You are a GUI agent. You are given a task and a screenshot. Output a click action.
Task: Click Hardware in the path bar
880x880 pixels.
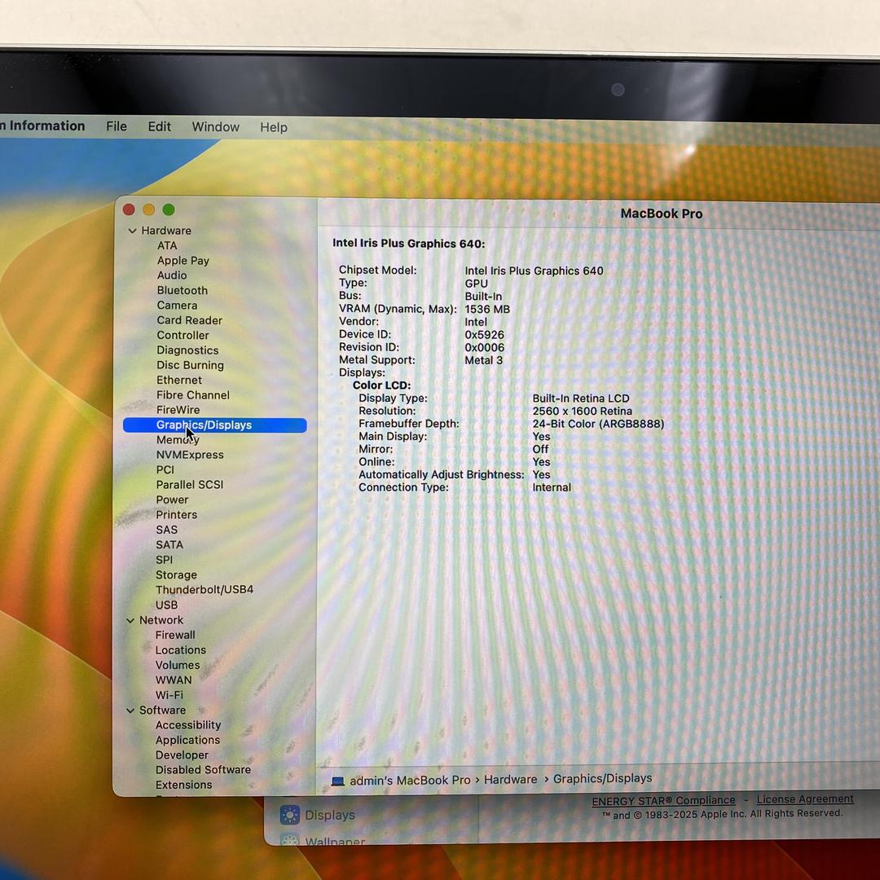(510, 780)
